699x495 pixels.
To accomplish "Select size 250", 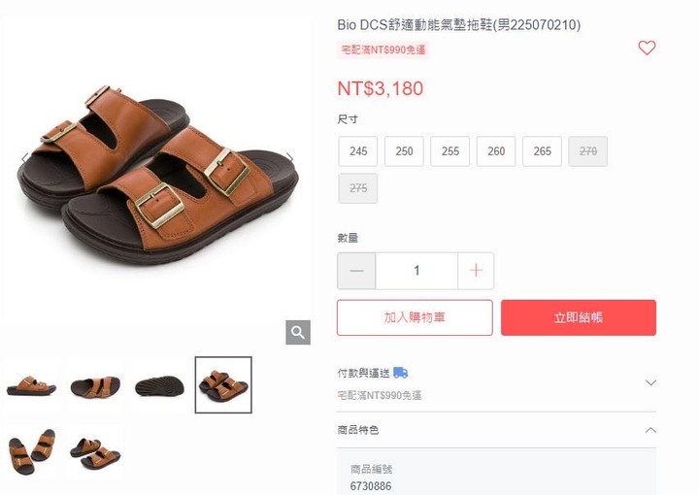I will (x=404, y=151).
